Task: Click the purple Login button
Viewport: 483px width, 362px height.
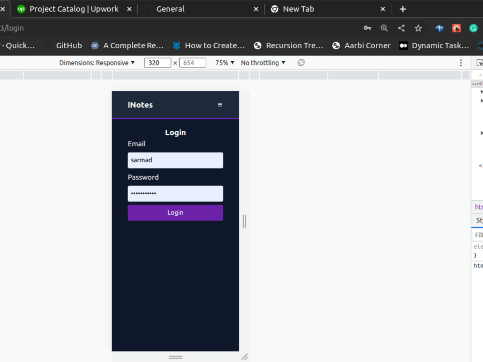Action: (175, 212)
